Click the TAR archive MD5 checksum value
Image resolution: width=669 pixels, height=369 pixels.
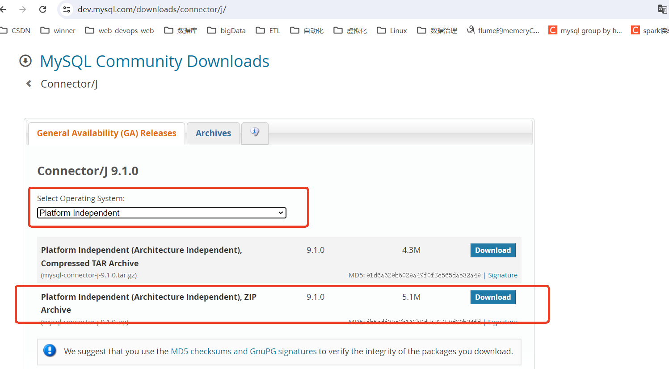424,275
